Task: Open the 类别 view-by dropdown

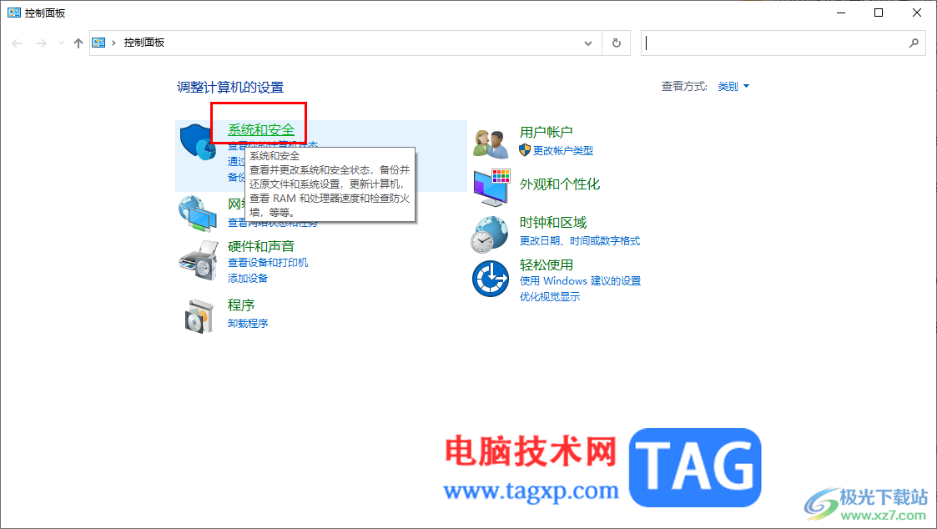Action: [x=733, y=87]
